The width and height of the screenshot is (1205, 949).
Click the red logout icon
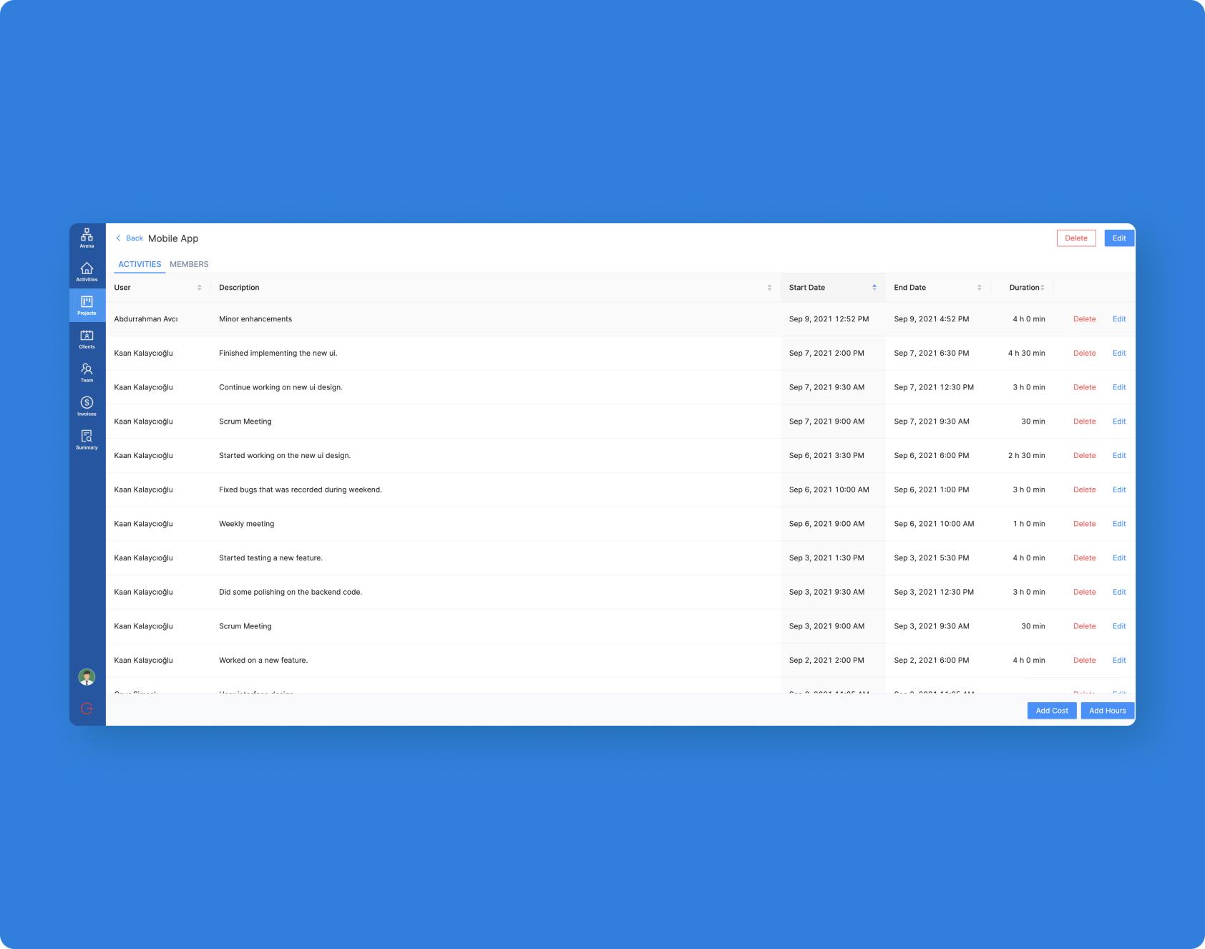[x=87, y=709]
